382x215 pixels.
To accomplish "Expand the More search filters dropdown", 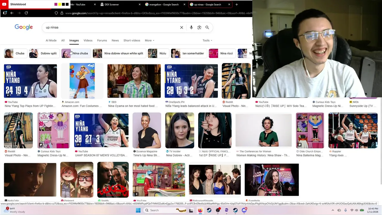I will tap(150, 40).
